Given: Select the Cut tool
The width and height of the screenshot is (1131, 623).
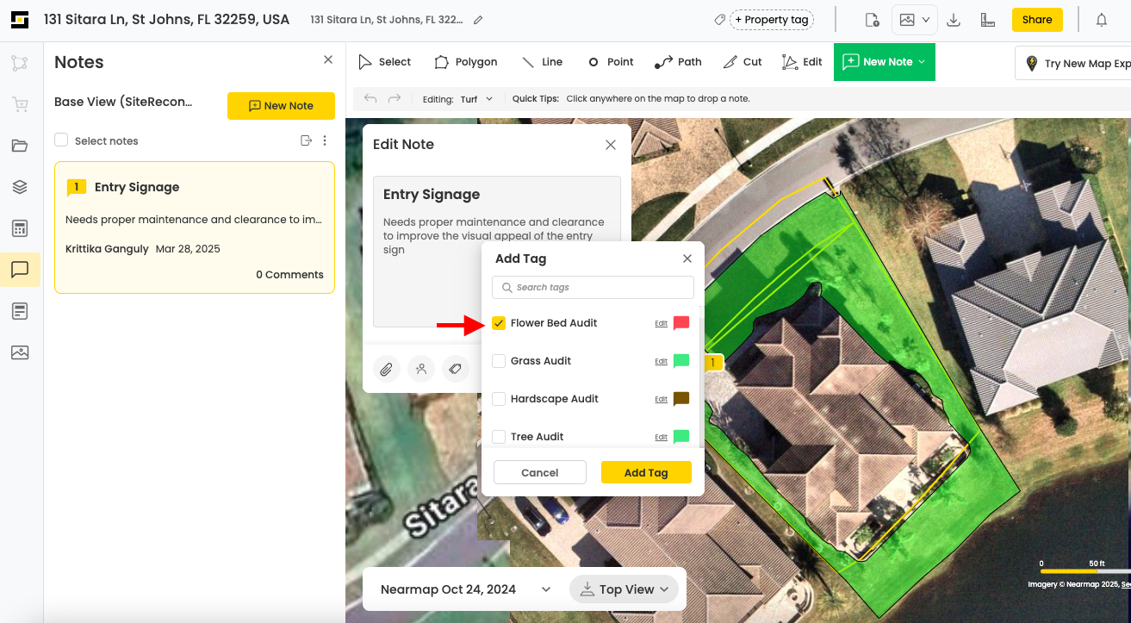Looking at the screenshot, I should [743, 62].
